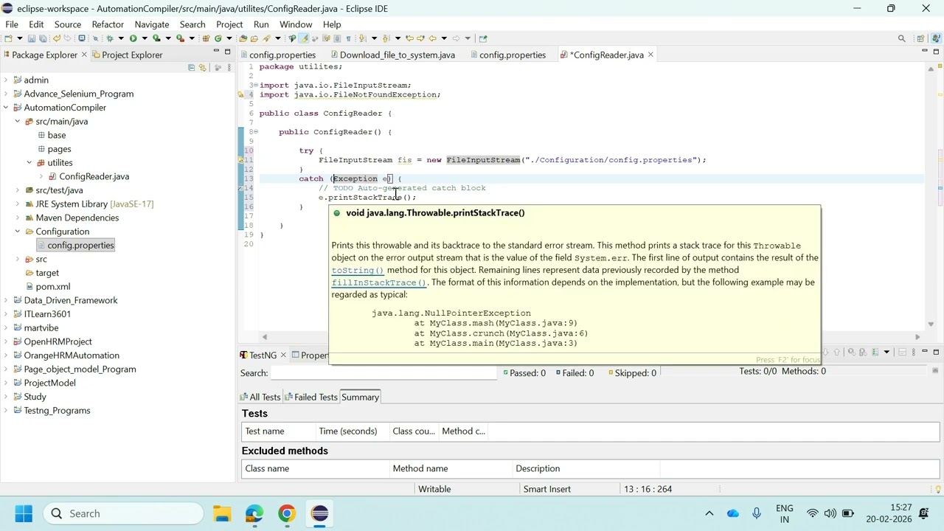Open the Navigate menu
The width and height of the screenshot is (944, 531).
pos(152,24)
